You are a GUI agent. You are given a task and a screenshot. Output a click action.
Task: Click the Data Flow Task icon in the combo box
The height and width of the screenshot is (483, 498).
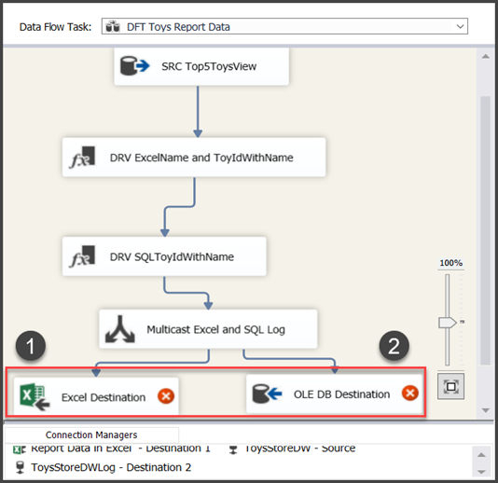113,26
